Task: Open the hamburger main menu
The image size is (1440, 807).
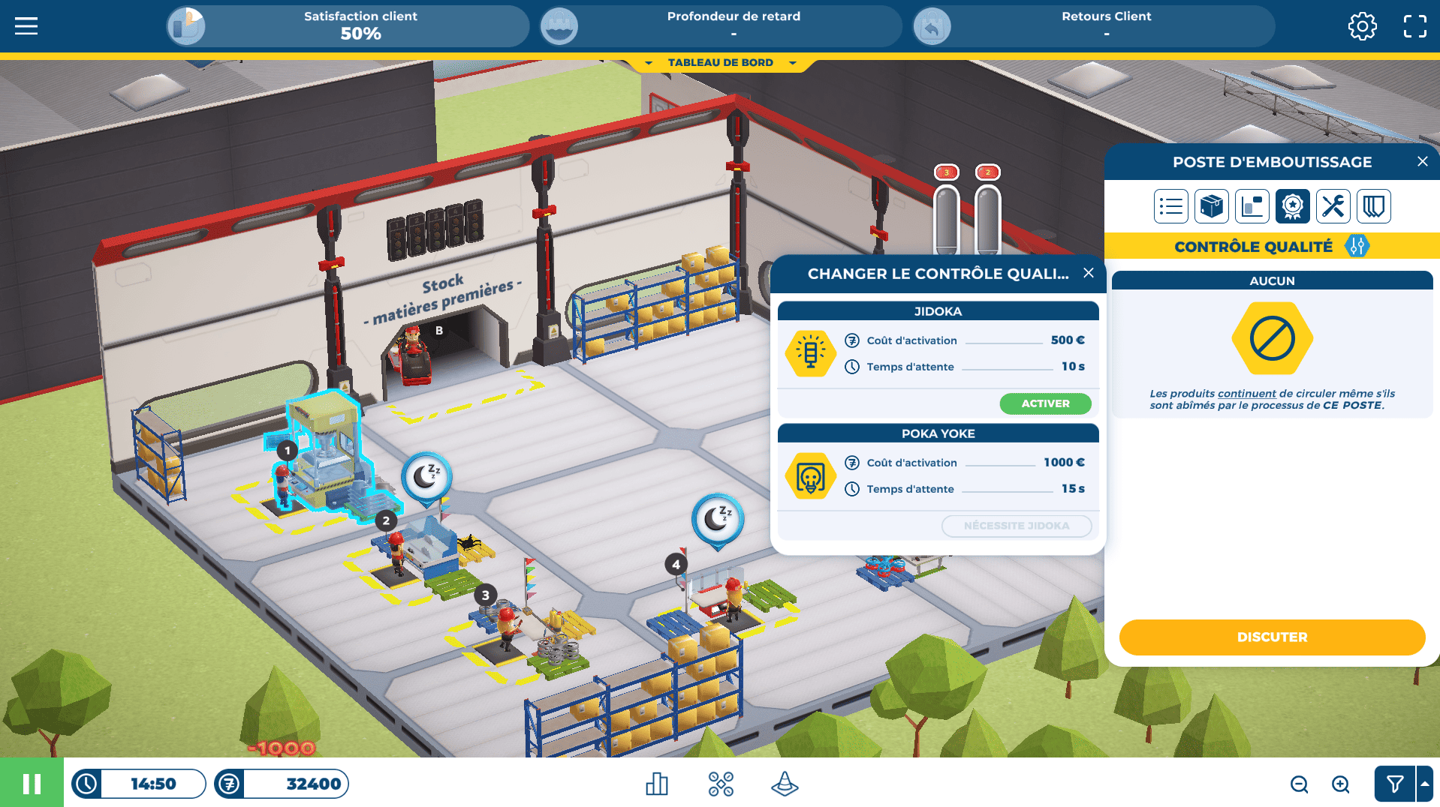Action: 26,26
